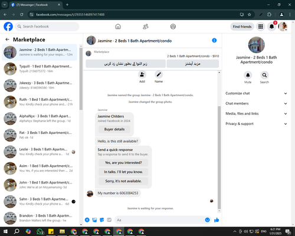295x236 pixels.
Task: Expand Customize chat section
Action: click(256, 93)
